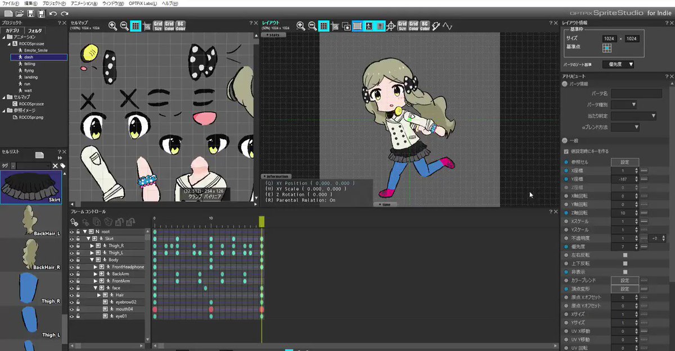This screenshot has width=675, height=351.
Task: Open the 当たり判定 dropdown
Action: point(633,116)
